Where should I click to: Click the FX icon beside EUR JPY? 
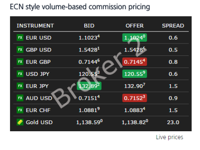tap(20, 86)
